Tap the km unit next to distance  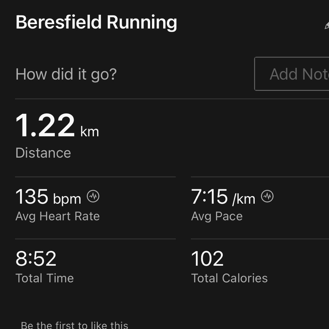tap(90, 131)
